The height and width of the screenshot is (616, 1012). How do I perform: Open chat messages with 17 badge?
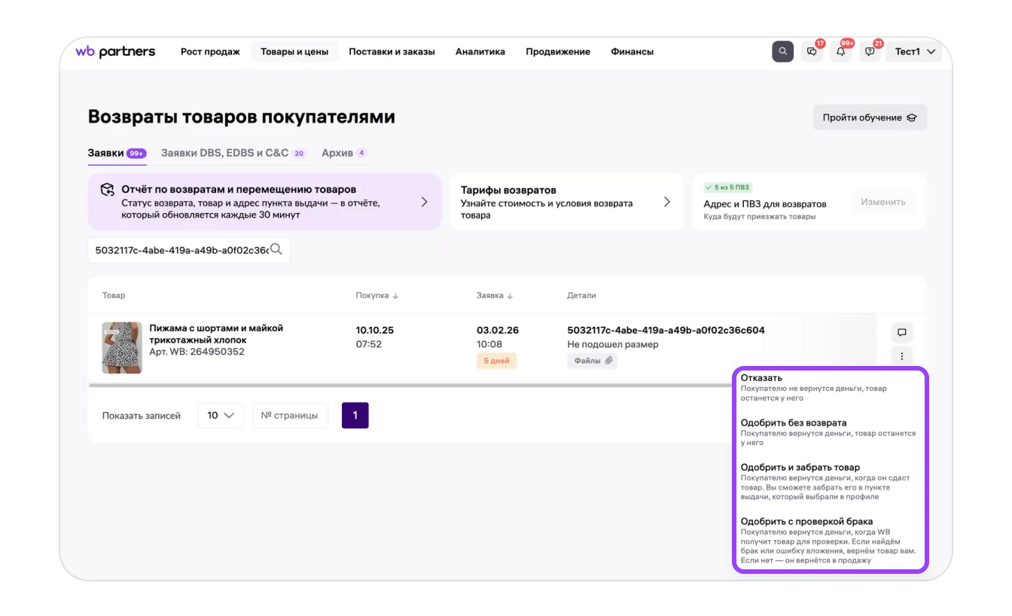click(x=812, y=52)
